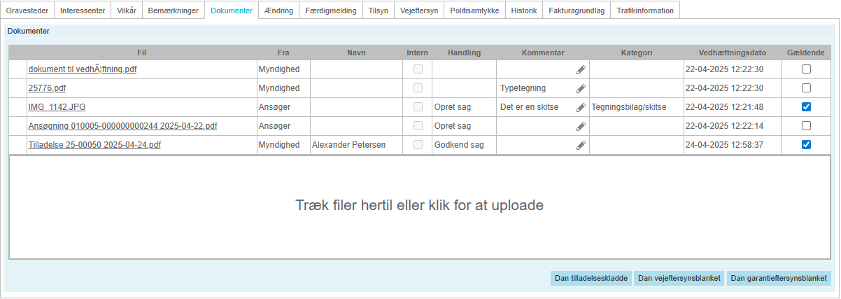Uncheck Gældende for IMG_1142.JPG
This screenshot has height=299, width=841.
click(806, 107)
